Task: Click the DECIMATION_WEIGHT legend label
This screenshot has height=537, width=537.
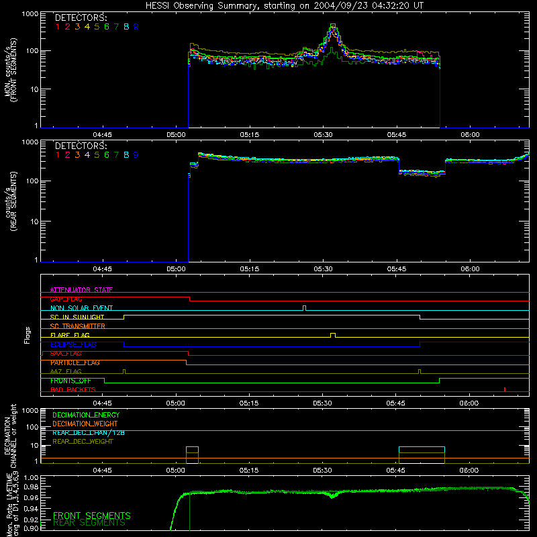Action: pos(85,424)
